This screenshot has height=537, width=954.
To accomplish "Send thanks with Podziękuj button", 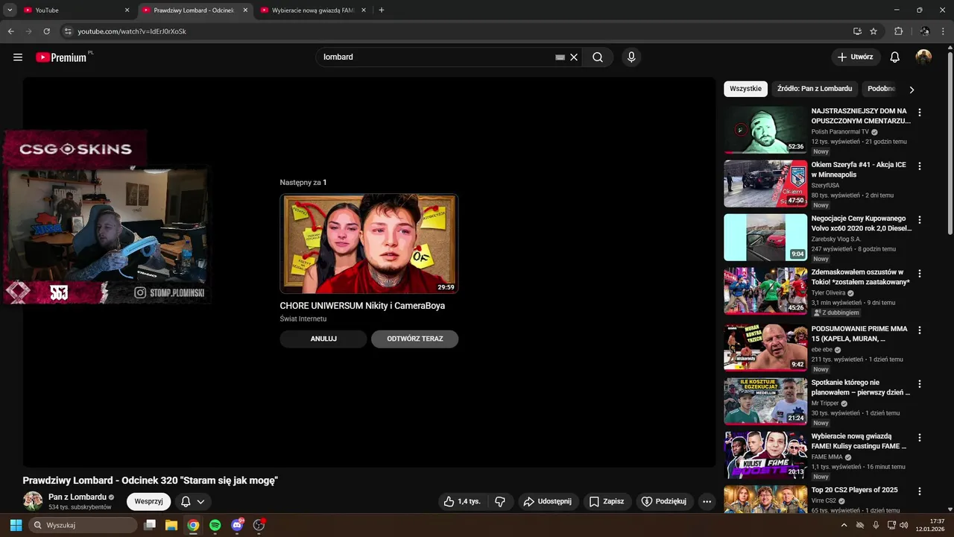I will 664,502.
